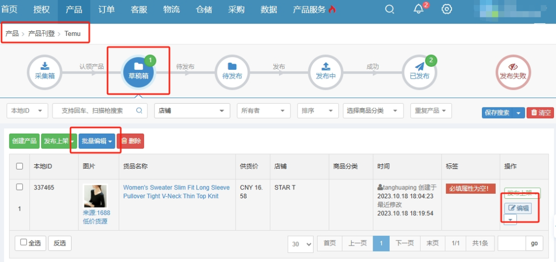Screen dimensions: 556x262
Task: Open the 本地ID dropdown
Action: pyautogui.click(x=27, y=111)
